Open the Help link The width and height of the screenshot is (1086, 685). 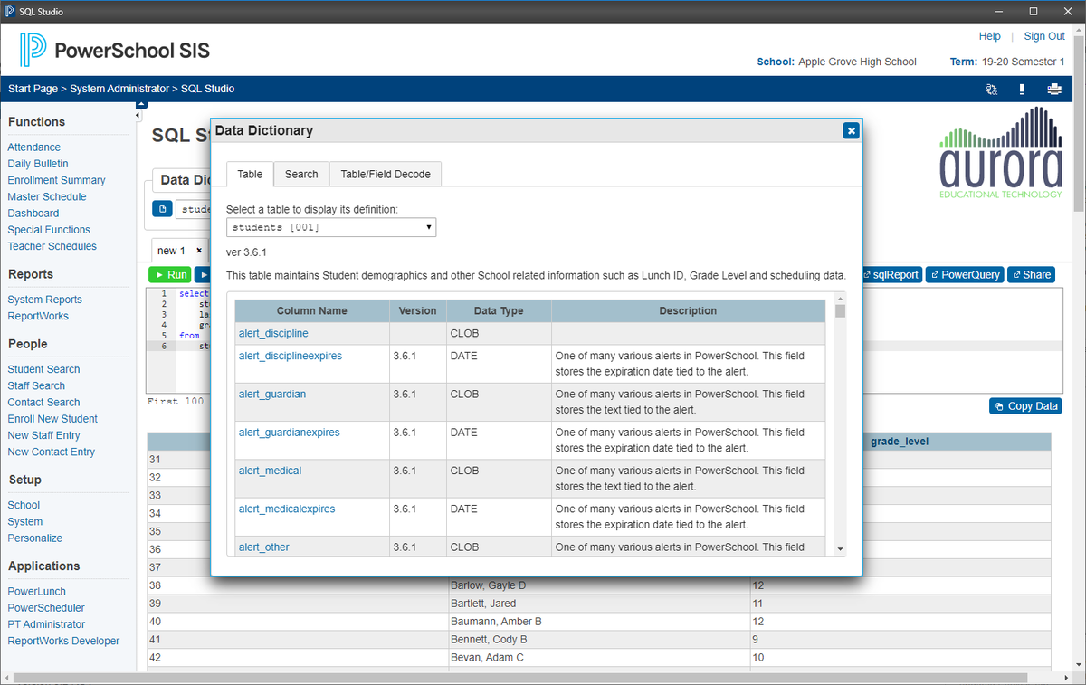tap(990, 36)
